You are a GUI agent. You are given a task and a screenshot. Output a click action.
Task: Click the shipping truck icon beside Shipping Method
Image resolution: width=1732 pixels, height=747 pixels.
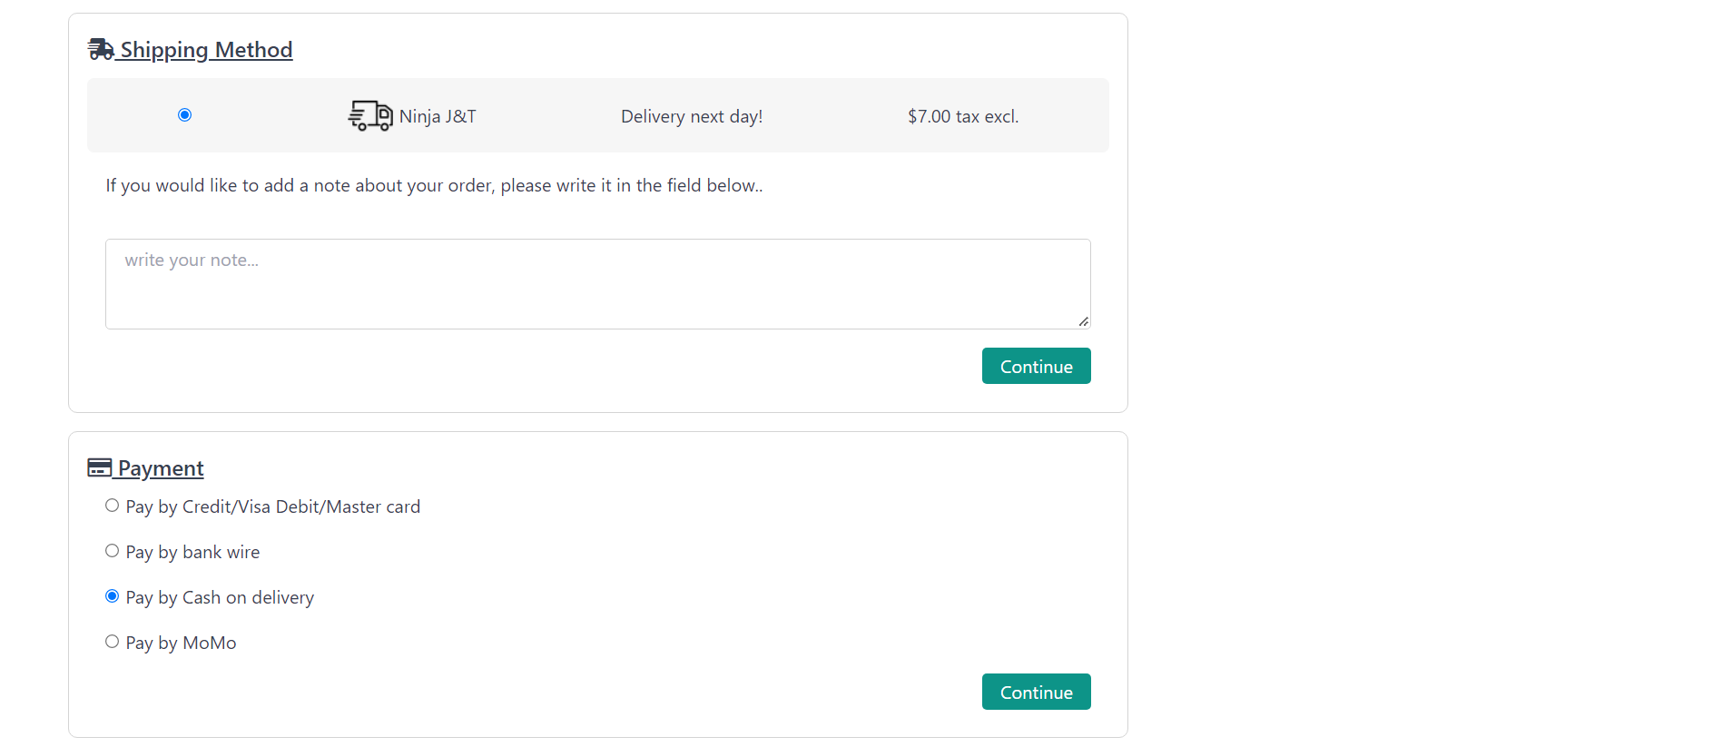coord(101,49)
